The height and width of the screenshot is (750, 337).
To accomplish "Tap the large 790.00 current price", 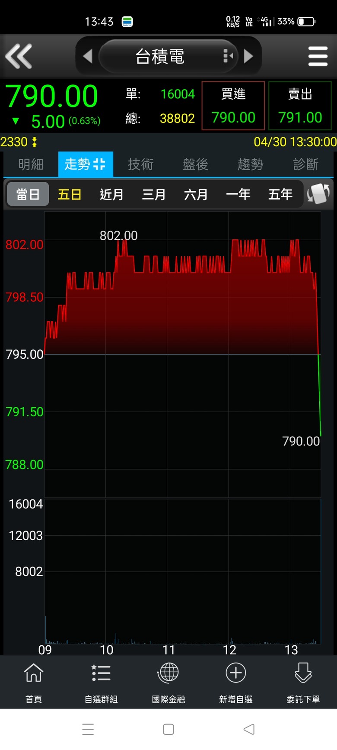I will [51, 96].
